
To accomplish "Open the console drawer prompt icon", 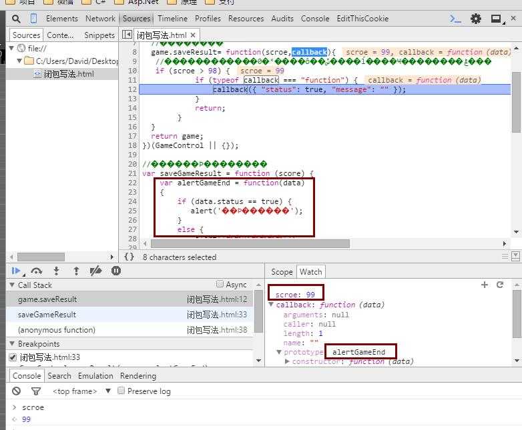I will pos(455,19).
